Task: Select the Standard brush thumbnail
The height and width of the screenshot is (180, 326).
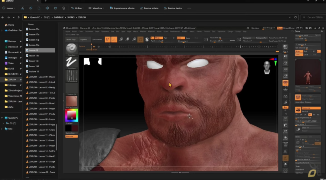Action: (x=71, y=49)
